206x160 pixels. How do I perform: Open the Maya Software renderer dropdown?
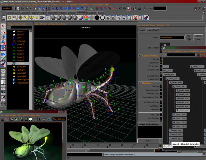(59, 119)
